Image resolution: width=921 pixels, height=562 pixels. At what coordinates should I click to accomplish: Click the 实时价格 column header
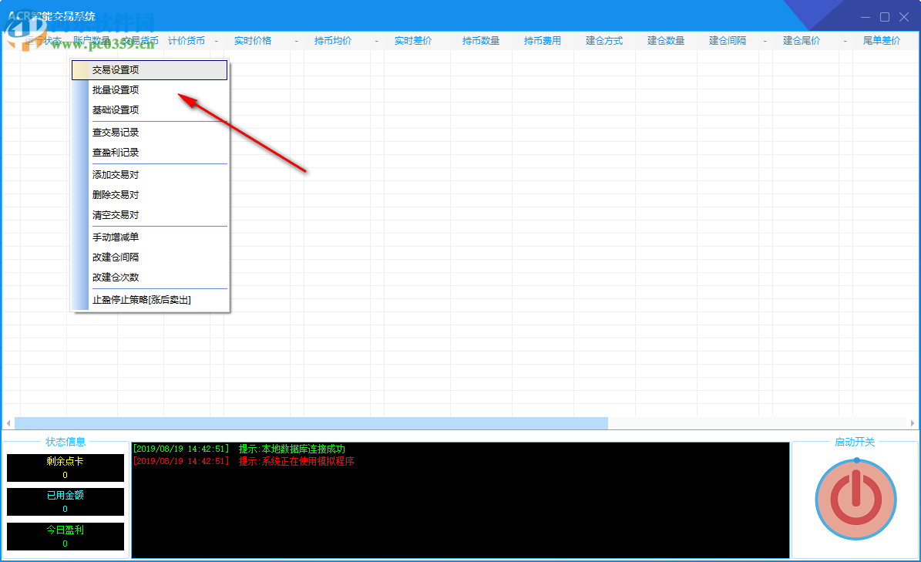(253, 41)
